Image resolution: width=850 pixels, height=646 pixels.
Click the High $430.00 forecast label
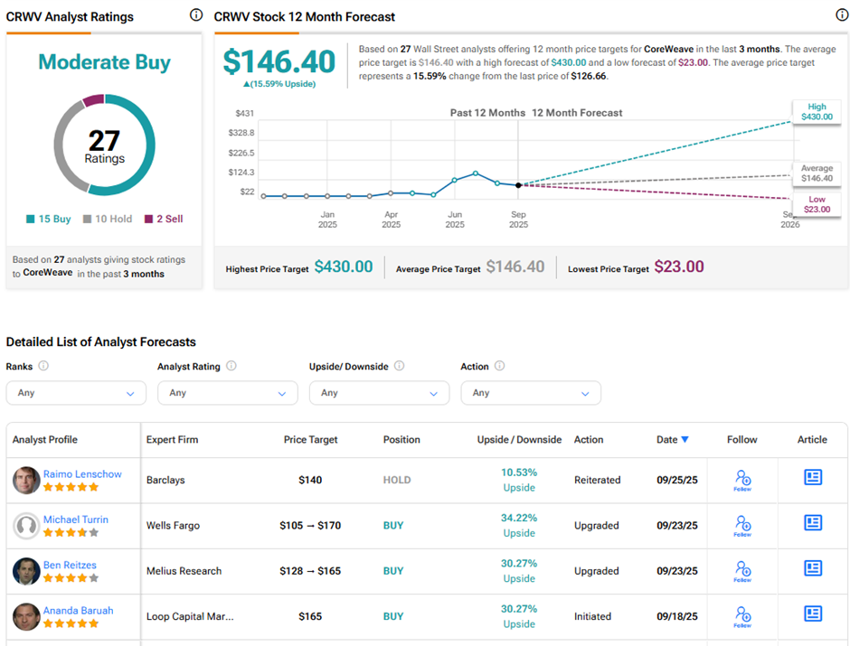(x=816, y=111)
